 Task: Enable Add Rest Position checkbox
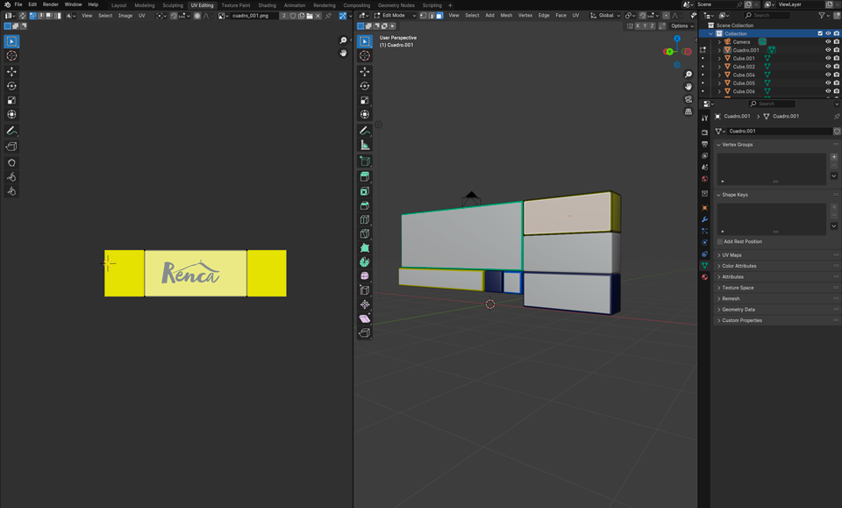(x=719, y=241)
